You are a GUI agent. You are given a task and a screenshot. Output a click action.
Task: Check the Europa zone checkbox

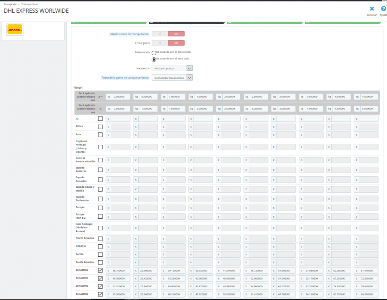pyautogui.click(x=100, y=208)
